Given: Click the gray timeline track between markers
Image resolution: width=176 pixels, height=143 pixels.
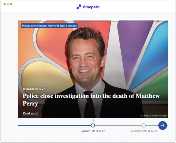Looking at the screenshot, I should [118, 125].
